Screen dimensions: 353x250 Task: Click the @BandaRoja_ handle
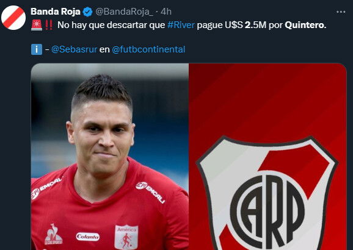[x=124, y=12]
